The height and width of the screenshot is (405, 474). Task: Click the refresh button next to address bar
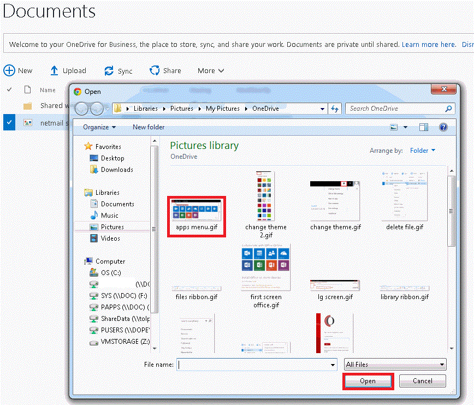[x=335, y=109]
